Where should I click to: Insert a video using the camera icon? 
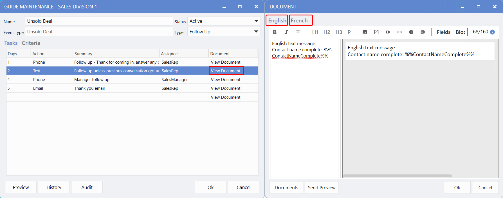388,32
